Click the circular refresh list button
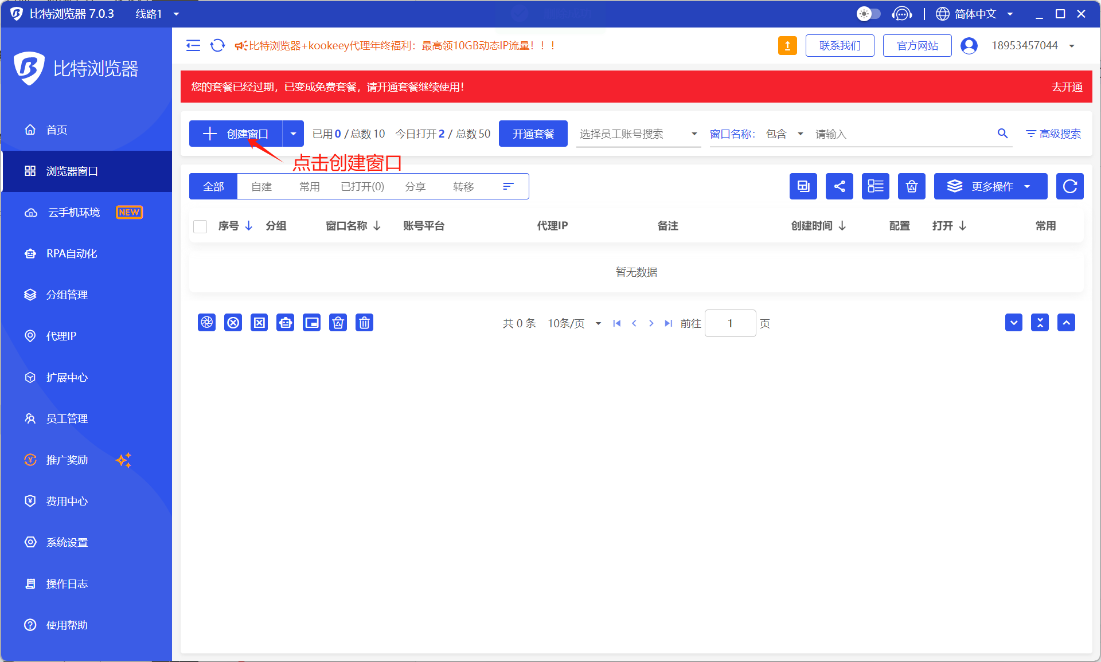Screen dimensions: 1101x662 click(x=1069, y=186)
